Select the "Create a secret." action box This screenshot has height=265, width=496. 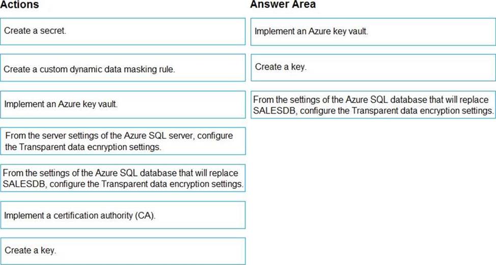123,31
